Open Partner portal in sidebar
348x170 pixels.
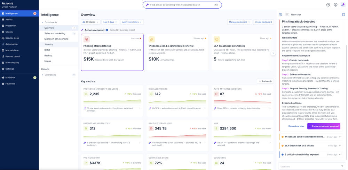[19, 56]
